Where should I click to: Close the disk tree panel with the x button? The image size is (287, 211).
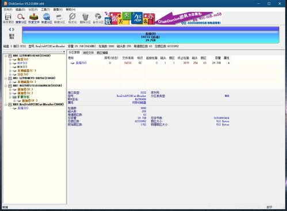[x=64, y=52]
